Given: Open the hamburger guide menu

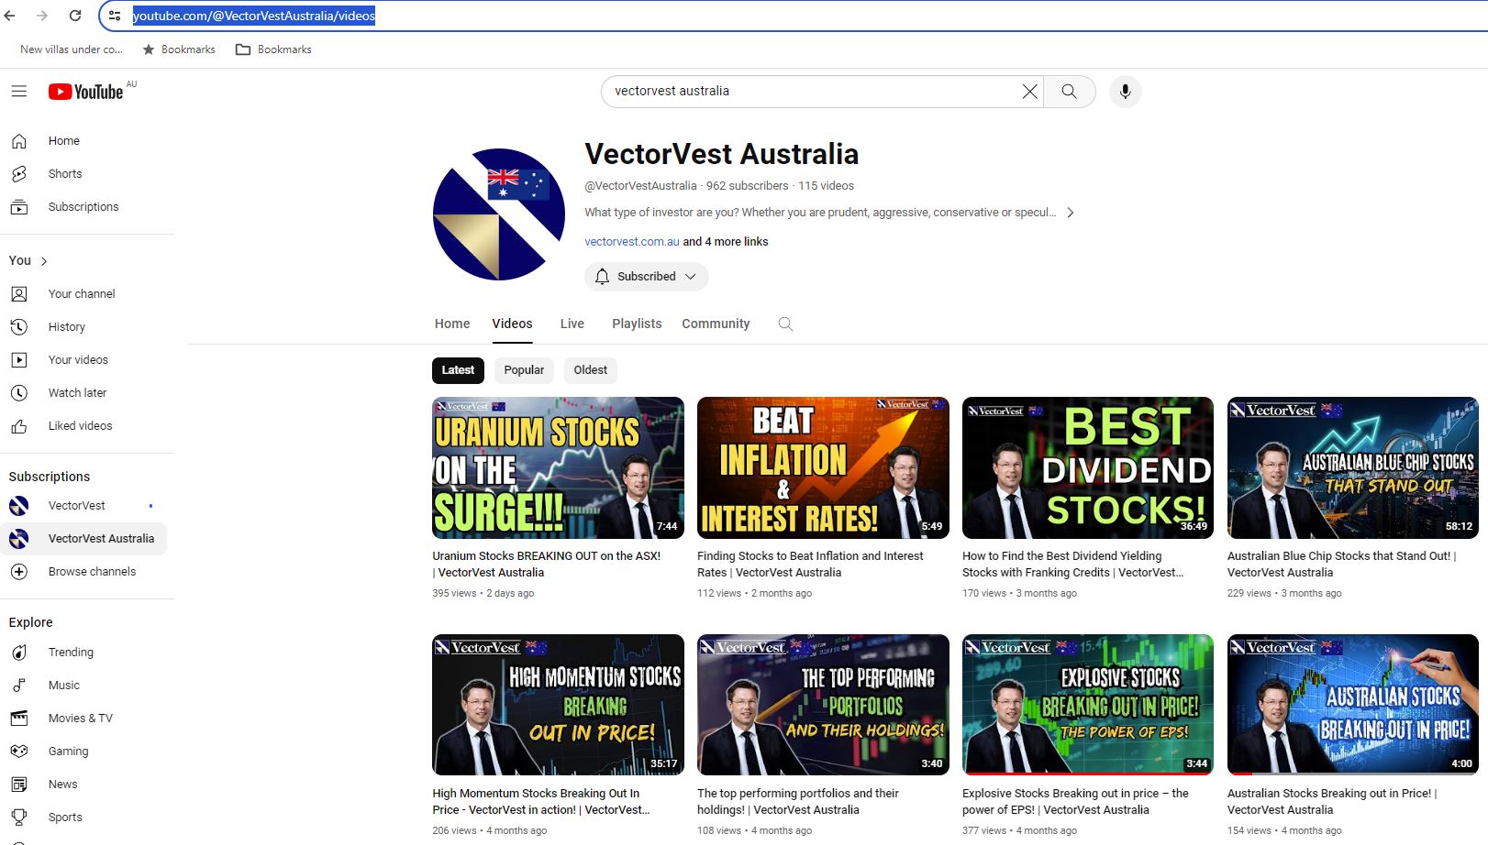Looking at the screenshot, I should click(x=19, y=92).
